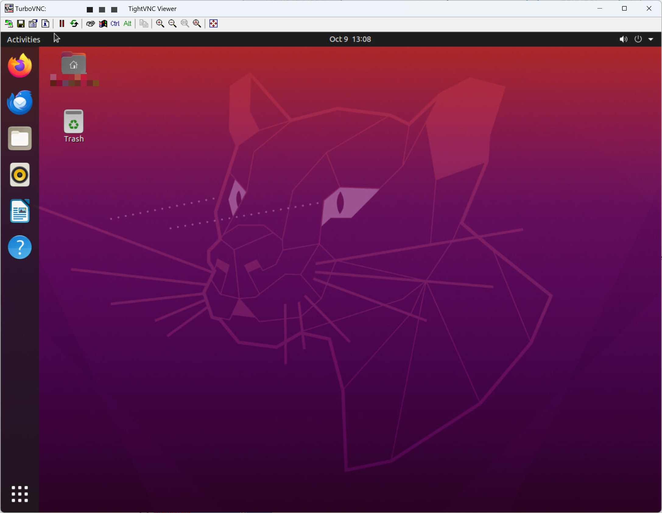Expand the system menu arrow
Image resolution: width=662 pixels, height=513 pixels.
[x=651, y=39]
